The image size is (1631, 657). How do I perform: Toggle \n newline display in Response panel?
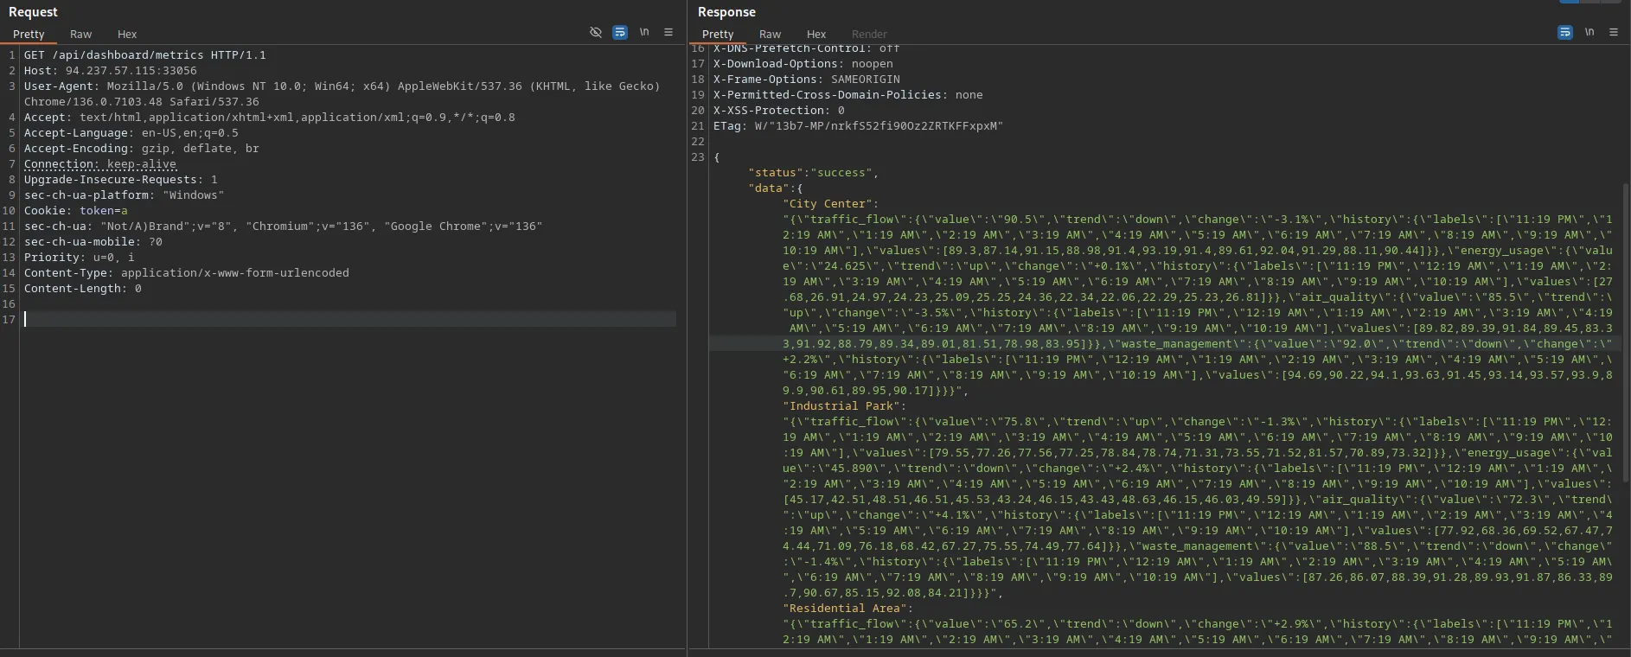click(x=1589, y=32)
